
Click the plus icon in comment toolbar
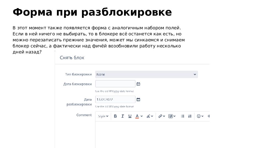click(x=208, y=116)
